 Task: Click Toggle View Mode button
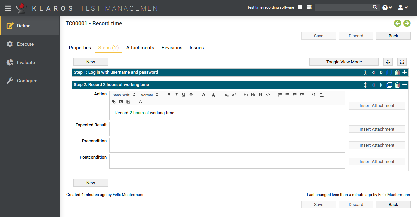click(344, 62)
